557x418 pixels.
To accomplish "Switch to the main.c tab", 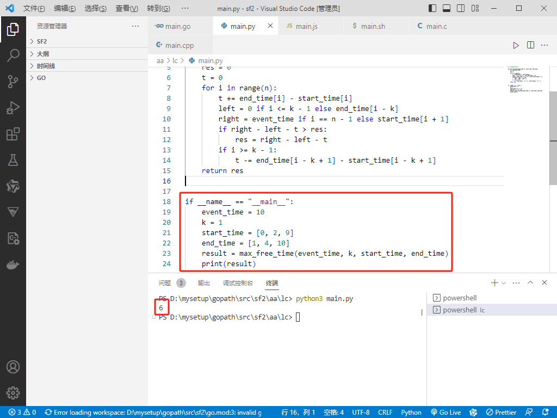I will click(x=442, y=26).
